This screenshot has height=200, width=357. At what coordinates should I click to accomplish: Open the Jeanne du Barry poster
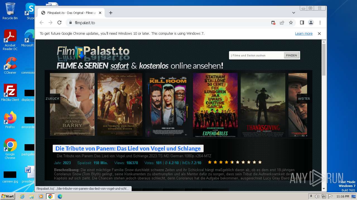[72, 104]
